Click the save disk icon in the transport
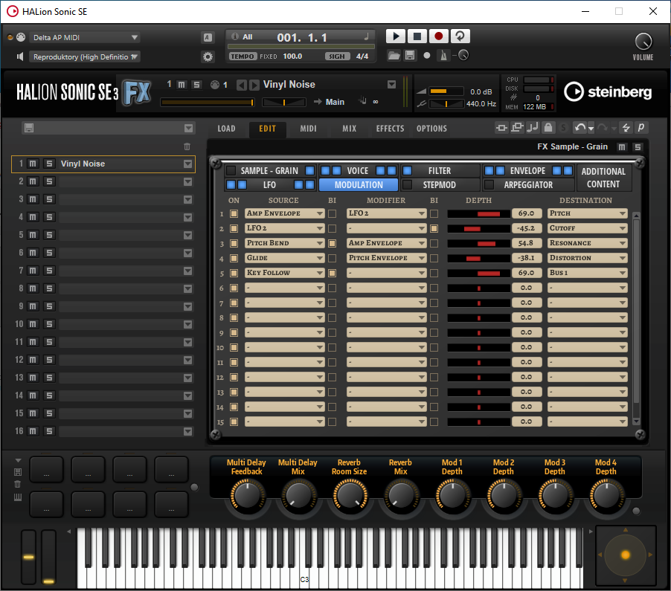Viewport: 671px width, 591px height. tap(410, 55)
